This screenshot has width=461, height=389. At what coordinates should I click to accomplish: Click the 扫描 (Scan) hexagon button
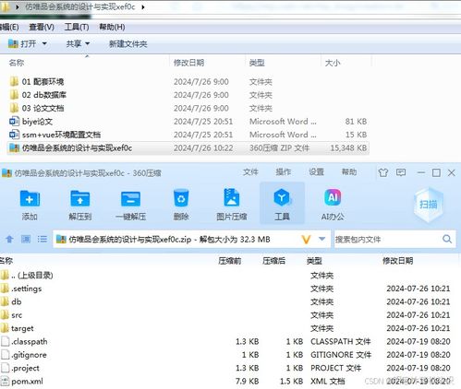[x=429, y=205]
